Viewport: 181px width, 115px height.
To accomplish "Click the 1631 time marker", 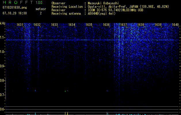I will point(20,25).
